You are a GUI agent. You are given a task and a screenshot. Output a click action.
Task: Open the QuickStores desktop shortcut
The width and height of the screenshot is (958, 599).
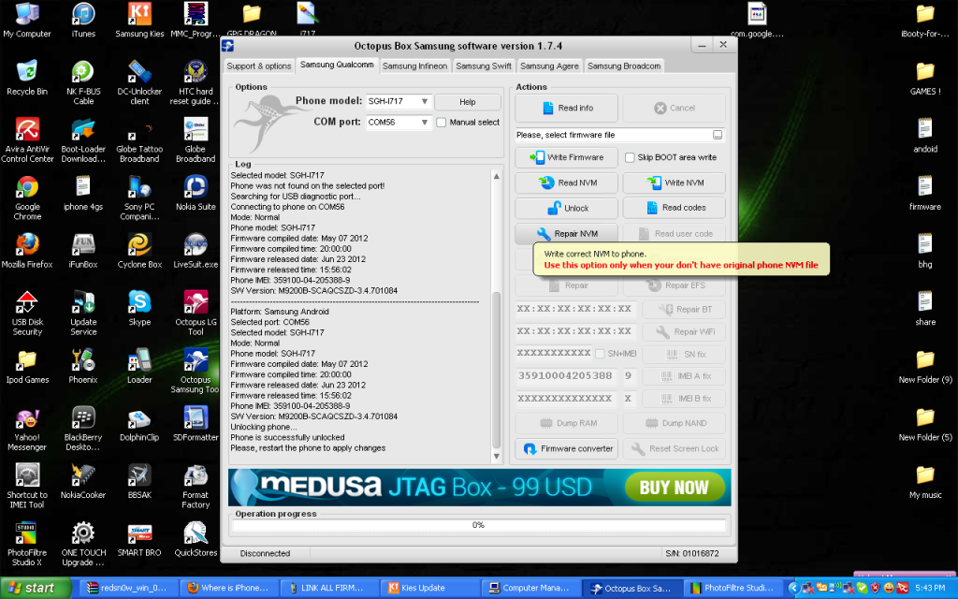click(x=196, y=538)
